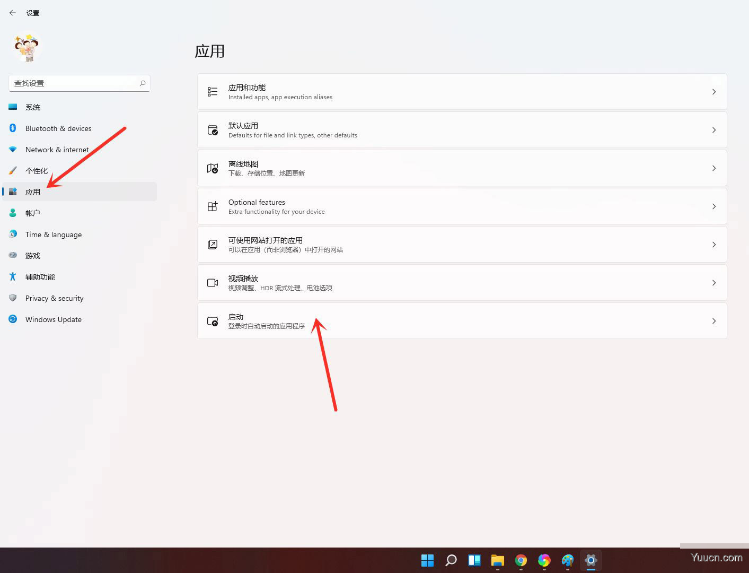Open 离线地图 offline maps settings
This screenshot has height=573, width=749.
pos(461,168)
